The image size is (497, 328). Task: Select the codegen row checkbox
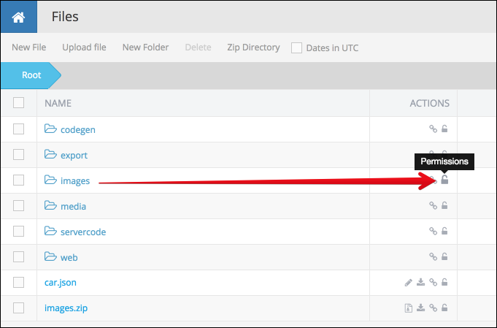tap(18, 129)
